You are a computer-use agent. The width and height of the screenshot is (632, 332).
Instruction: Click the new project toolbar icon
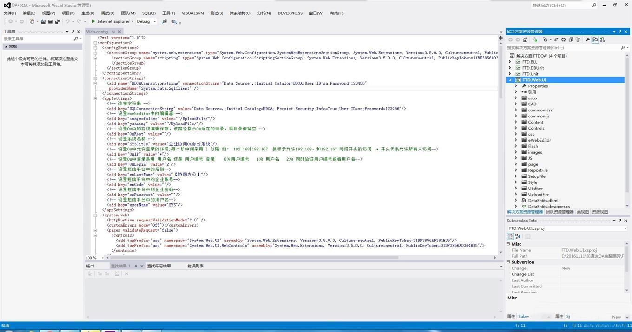coord(32,21)
